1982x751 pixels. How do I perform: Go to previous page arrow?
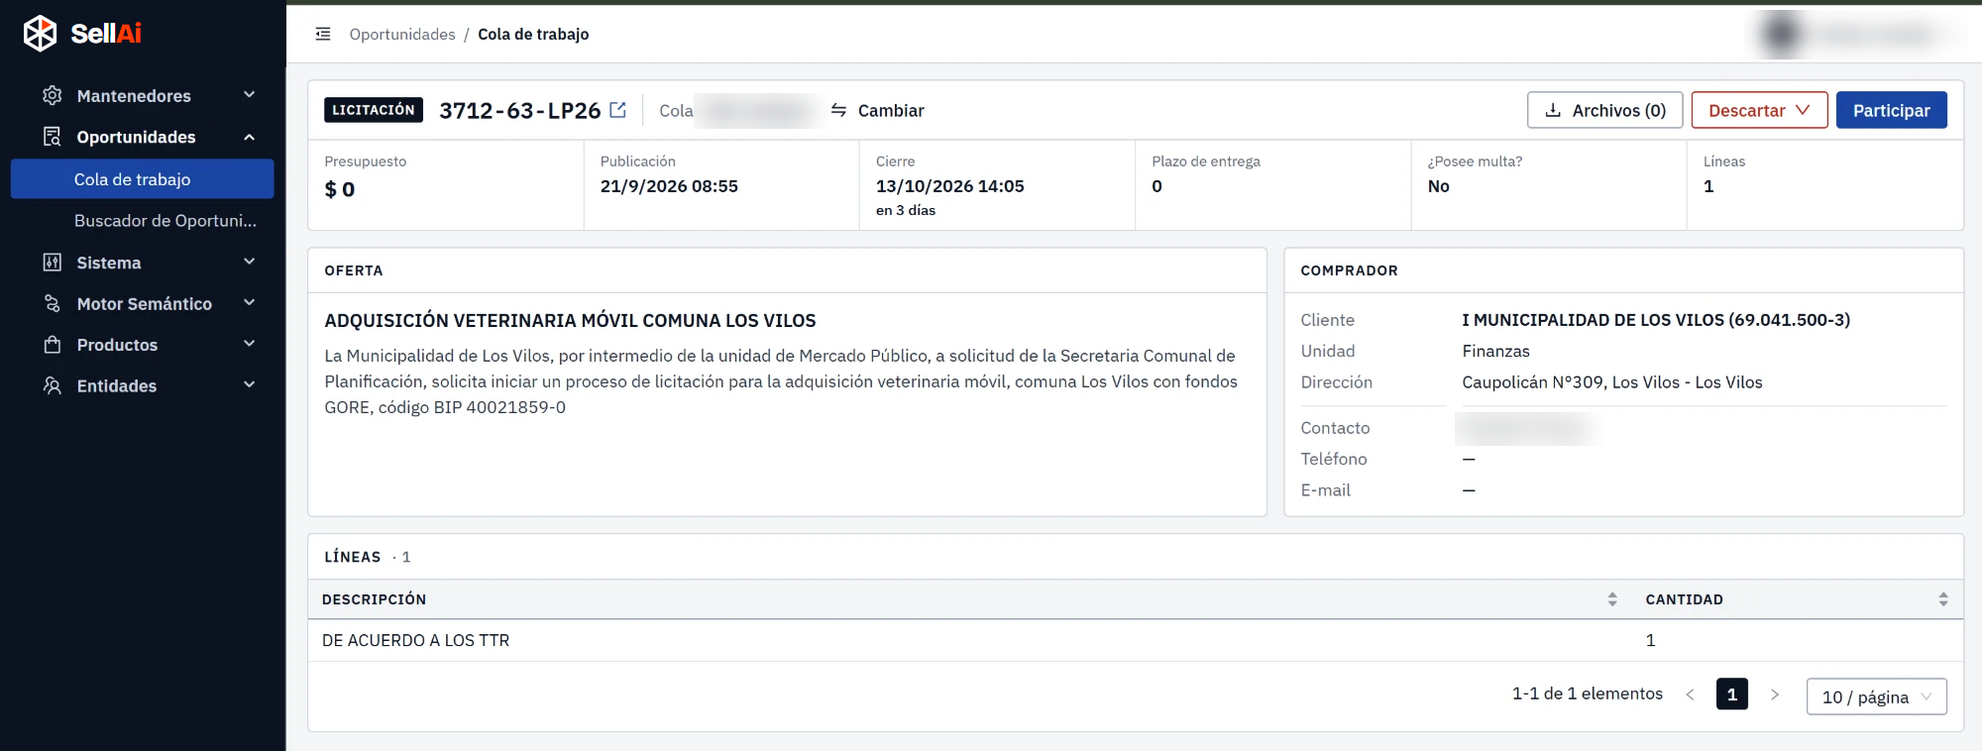(1691, 695)
